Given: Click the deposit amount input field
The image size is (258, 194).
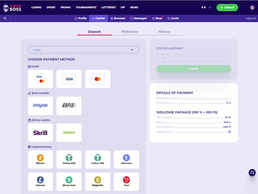Looking at the screenshot, I should tap(193, 58).
